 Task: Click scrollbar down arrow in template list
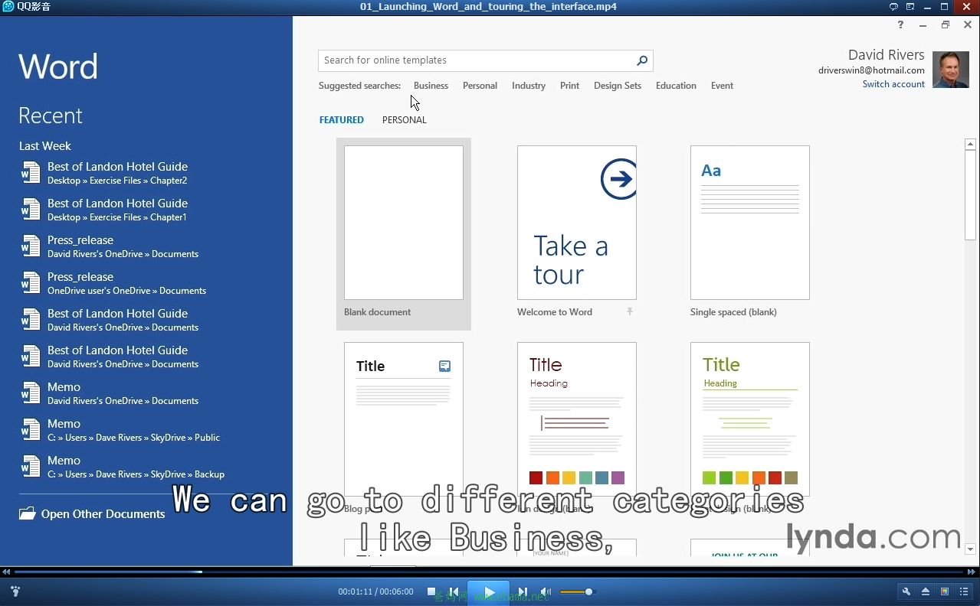[x=970, y=549]
